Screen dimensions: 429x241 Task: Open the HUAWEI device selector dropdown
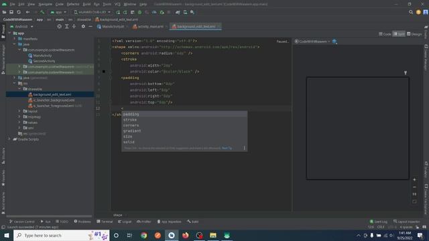coord(93,12)
